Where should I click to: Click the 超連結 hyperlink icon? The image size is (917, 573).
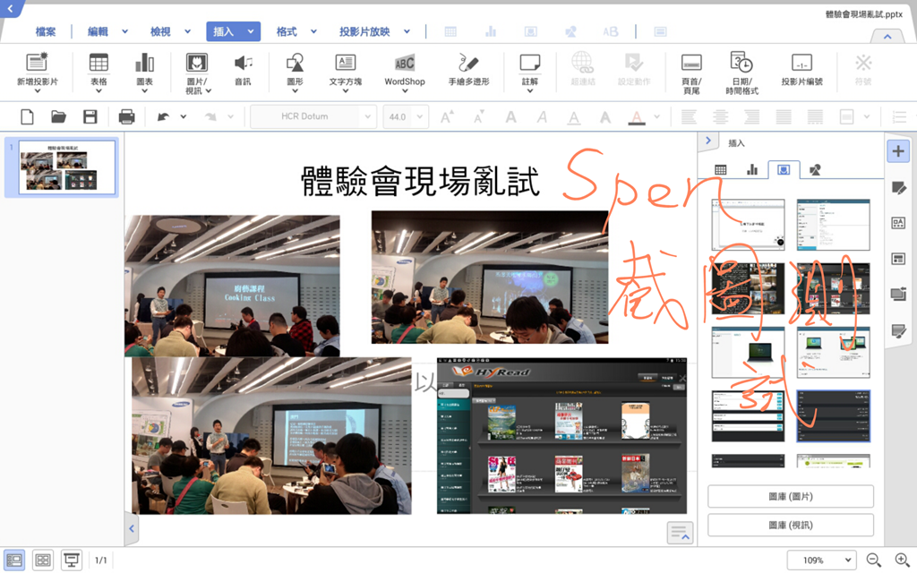[x=582, y=70]
